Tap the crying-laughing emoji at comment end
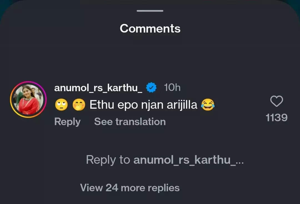Screen dimensions: 300x204 point(208,105)
